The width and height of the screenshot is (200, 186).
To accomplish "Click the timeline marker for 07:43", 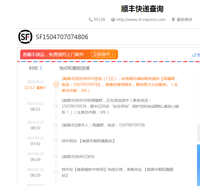I will point(56,141).
